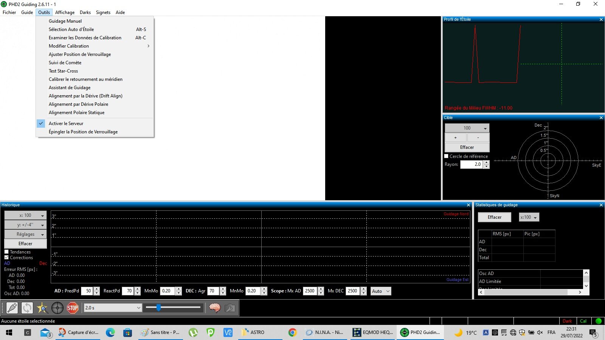Open Microsoft Store from taskbar
Screen dimensions: 605x340
click(x=127, y=332)
